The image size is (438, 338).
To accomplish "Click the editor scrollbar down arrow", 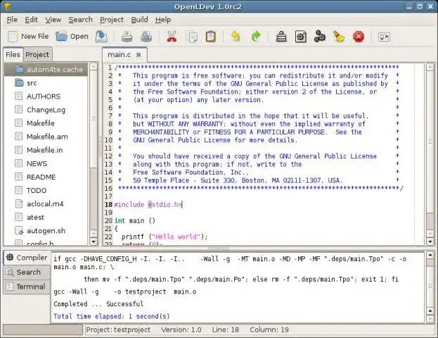I will [430, 242].
